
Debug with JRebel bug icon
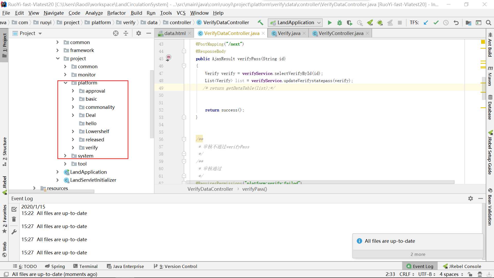380,23
